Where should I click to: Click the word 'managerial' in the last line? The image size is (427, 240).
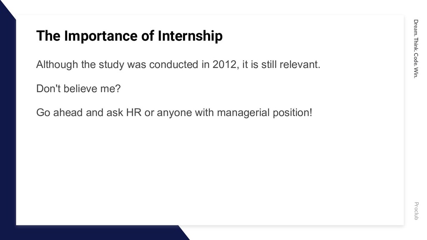tap(243, 112)
